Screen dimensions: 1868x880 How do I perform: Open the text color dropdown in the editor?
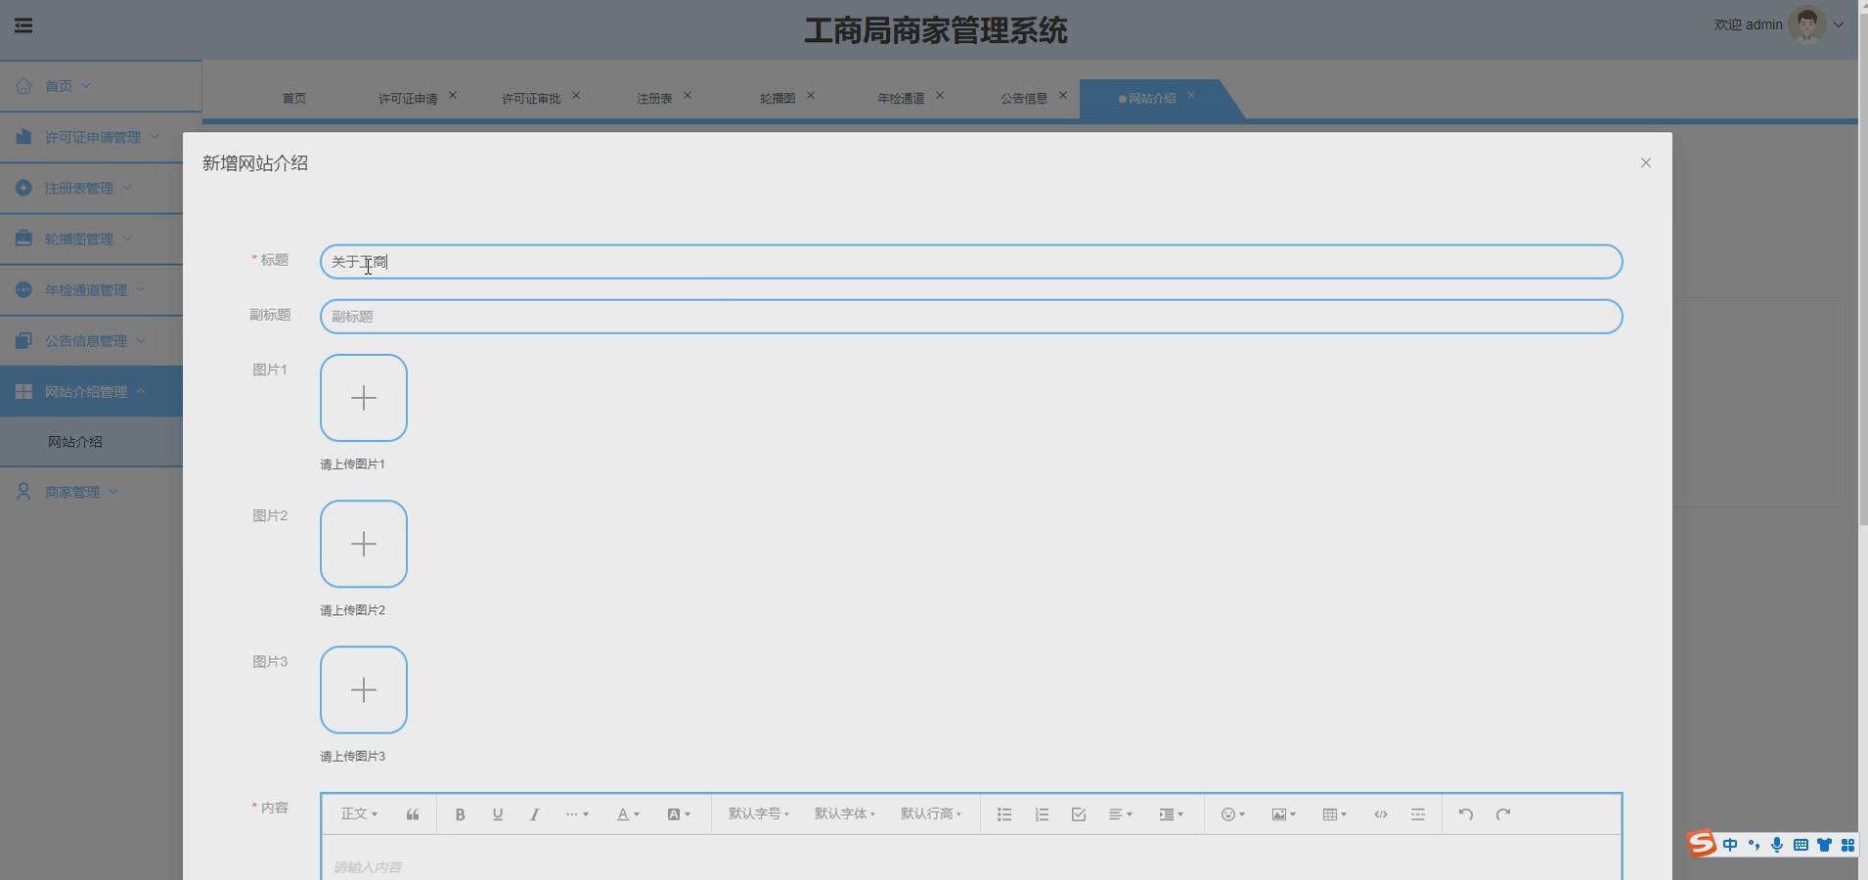point(627,814)
